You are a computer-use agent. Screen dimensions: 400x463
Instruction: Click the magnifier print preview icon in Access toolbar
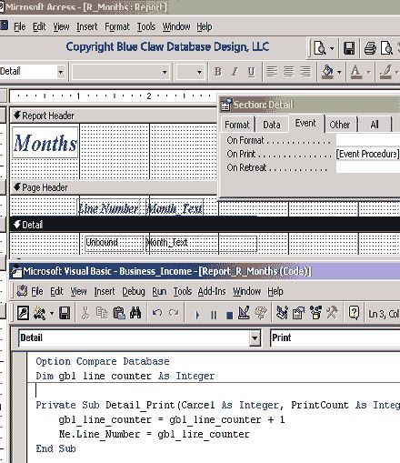tap(386, 48)
